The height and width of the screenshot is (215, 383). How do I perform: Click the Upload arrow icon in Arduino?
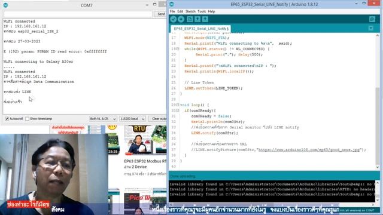pos(181,19)
